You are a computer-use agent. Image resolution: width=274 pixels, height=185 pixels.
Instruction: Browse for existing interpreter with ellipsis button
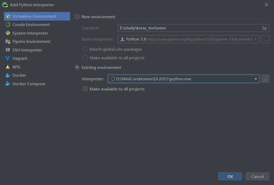(x=265, y=79)
